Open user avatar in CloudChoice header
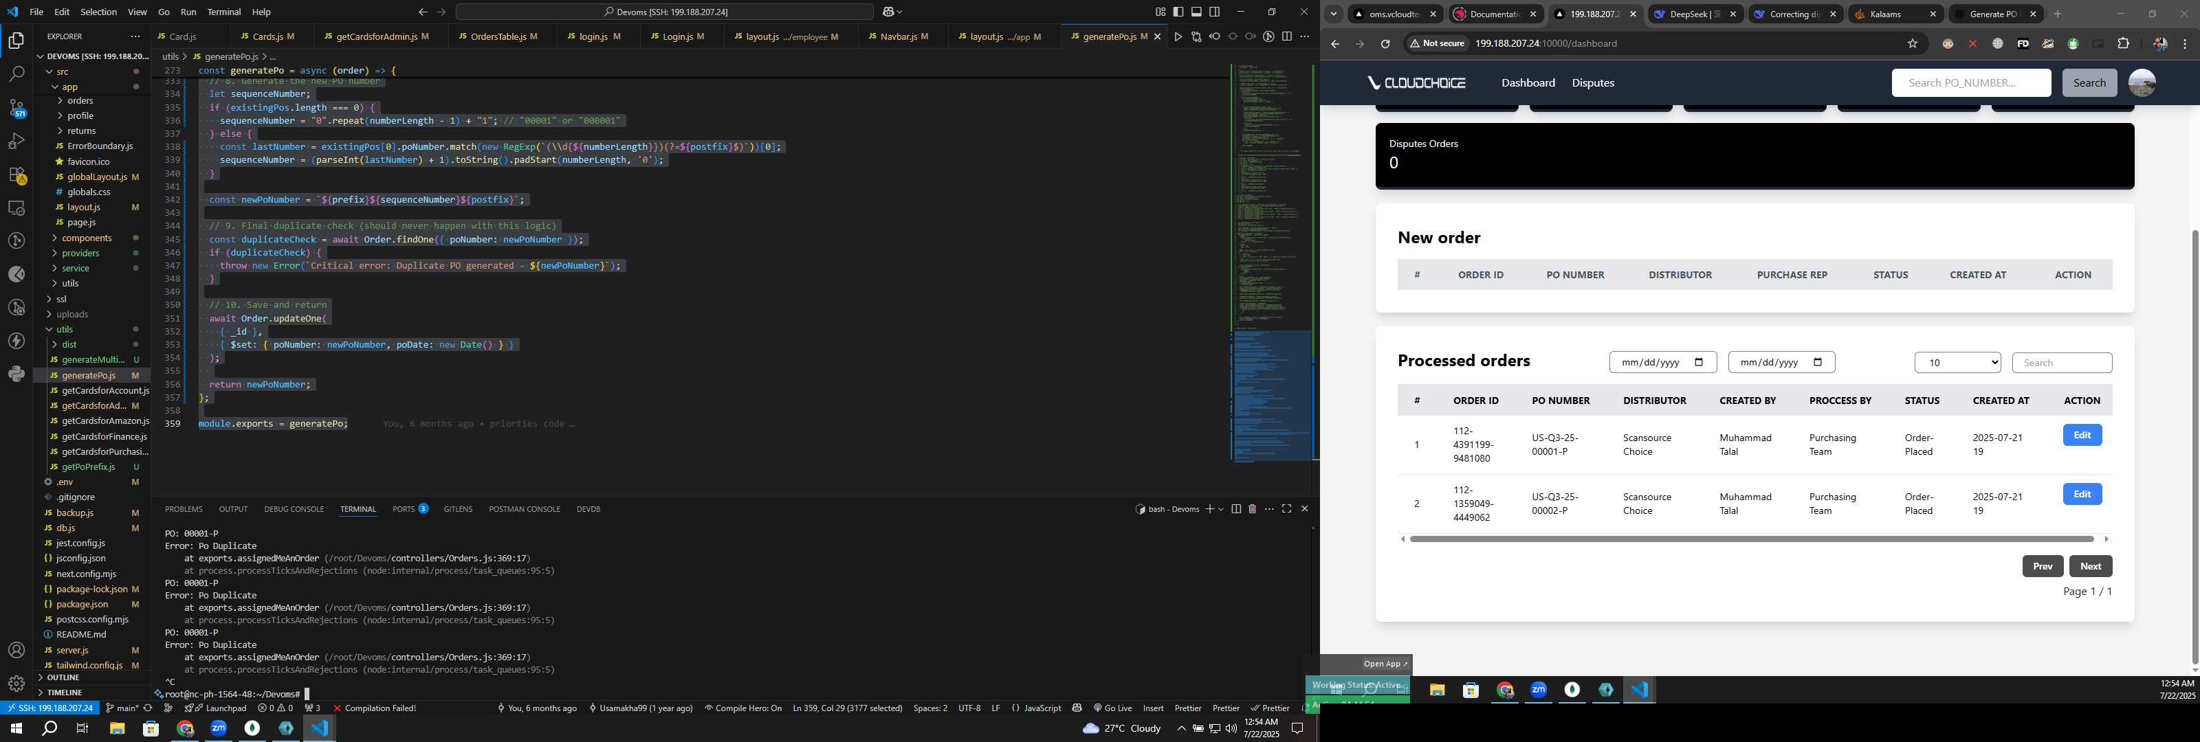2200x742 pixels. 2141,83
